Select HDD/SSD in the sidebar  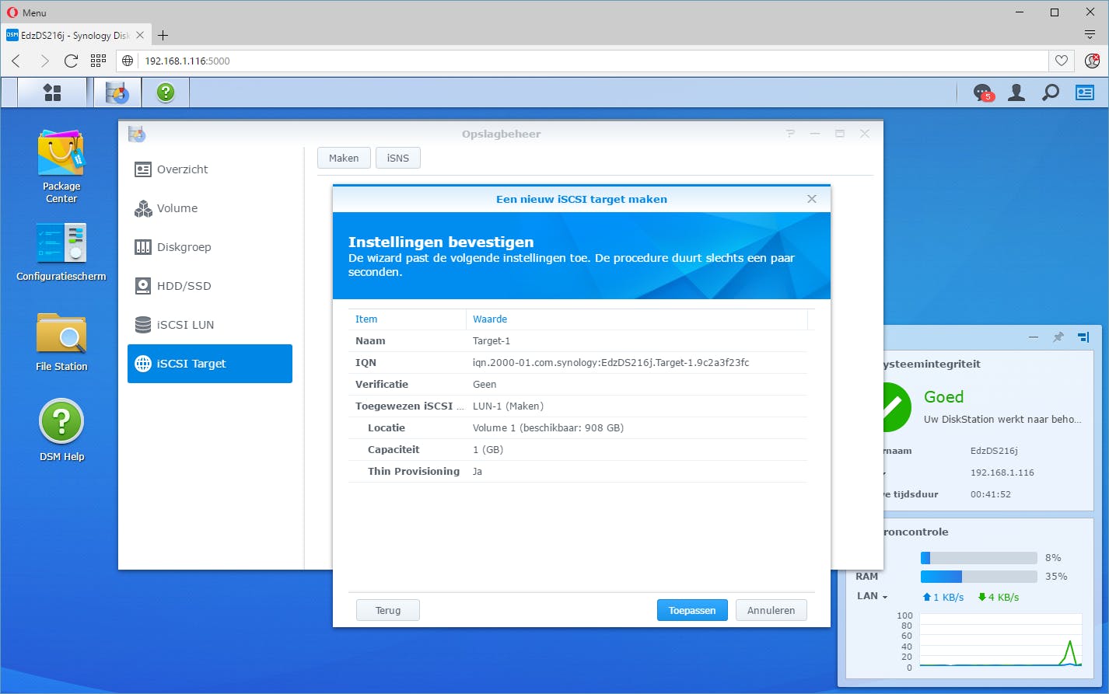coord(210,286)
